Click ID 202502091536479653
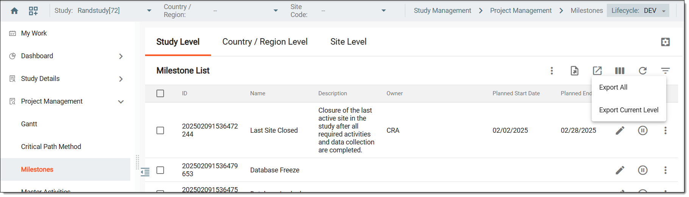 210,170
